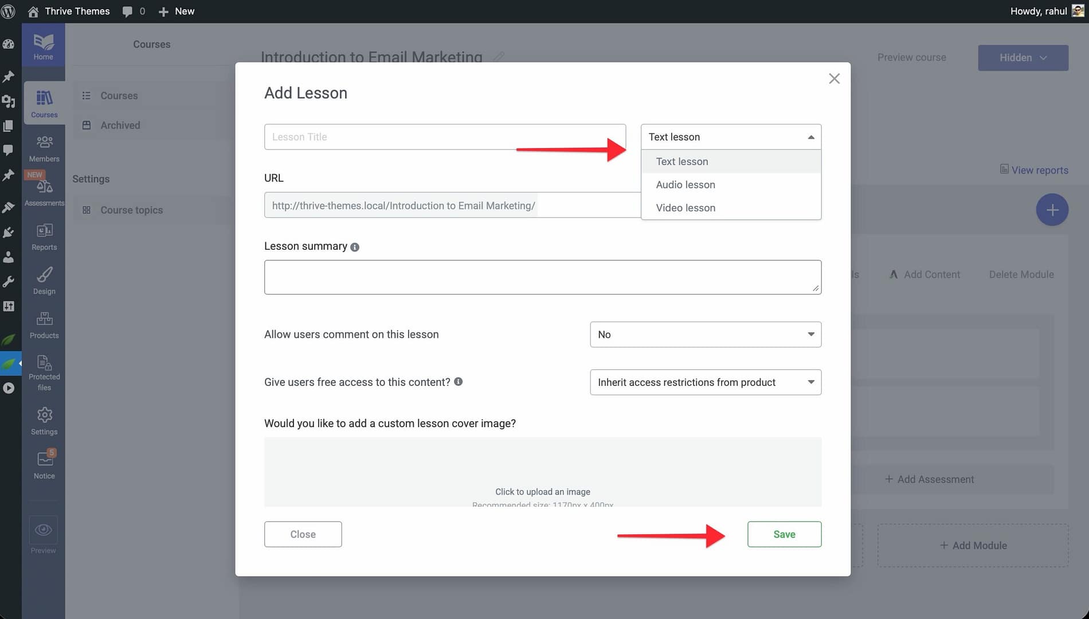1089x619 pixels.
Task: Click the Close button in the dialog
Action: click(x=303, y=534)
